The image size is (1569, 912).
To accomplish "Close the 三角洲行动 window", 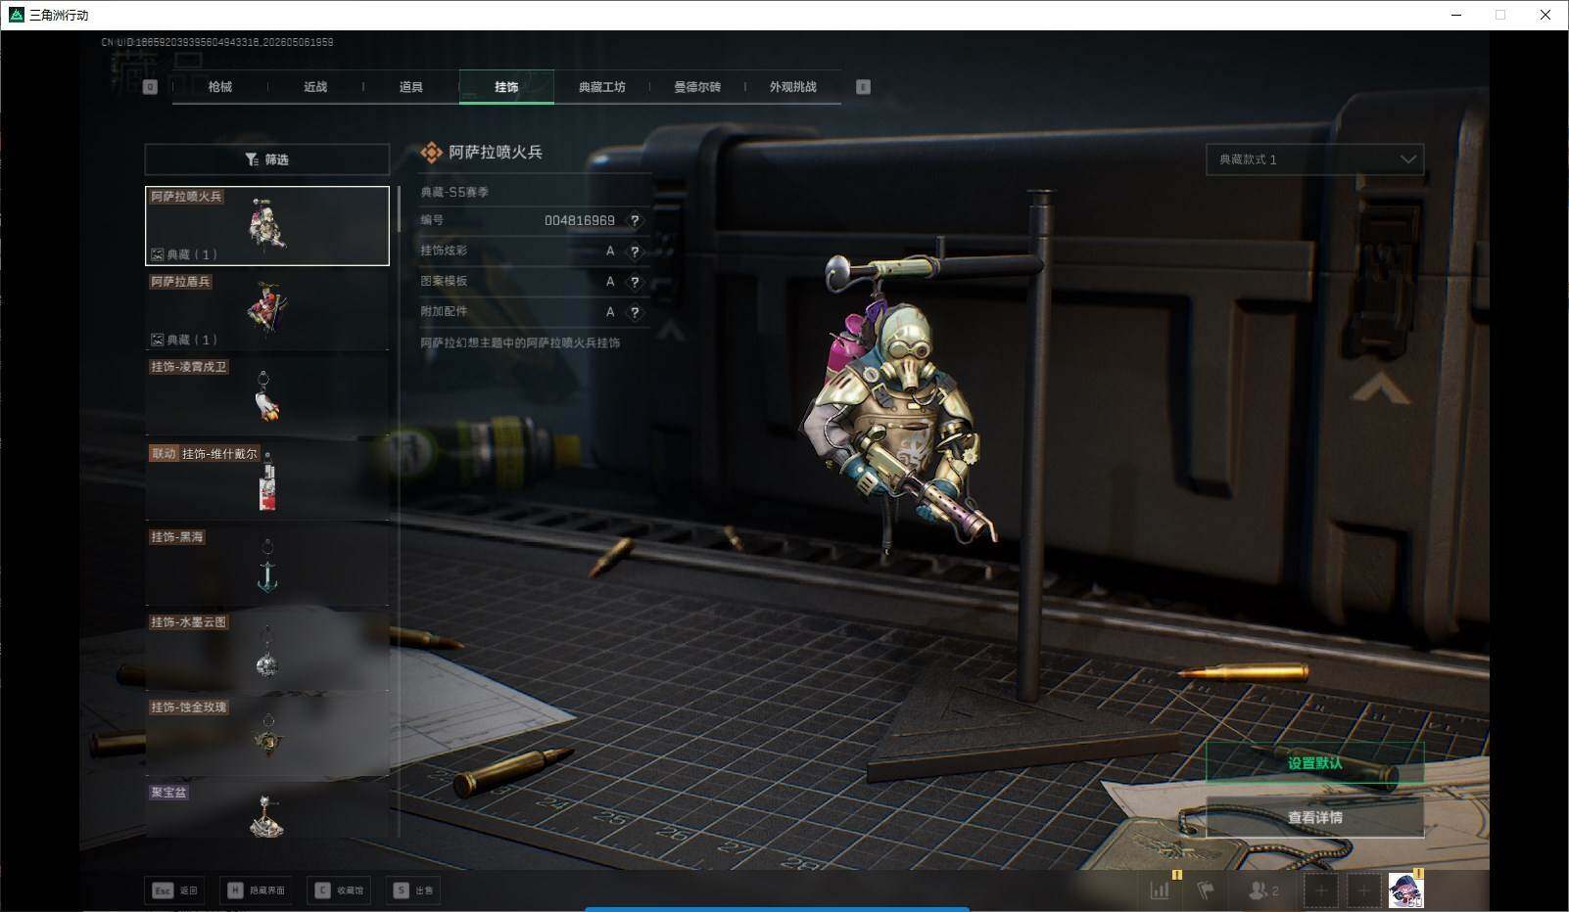I will [1545, 15].
